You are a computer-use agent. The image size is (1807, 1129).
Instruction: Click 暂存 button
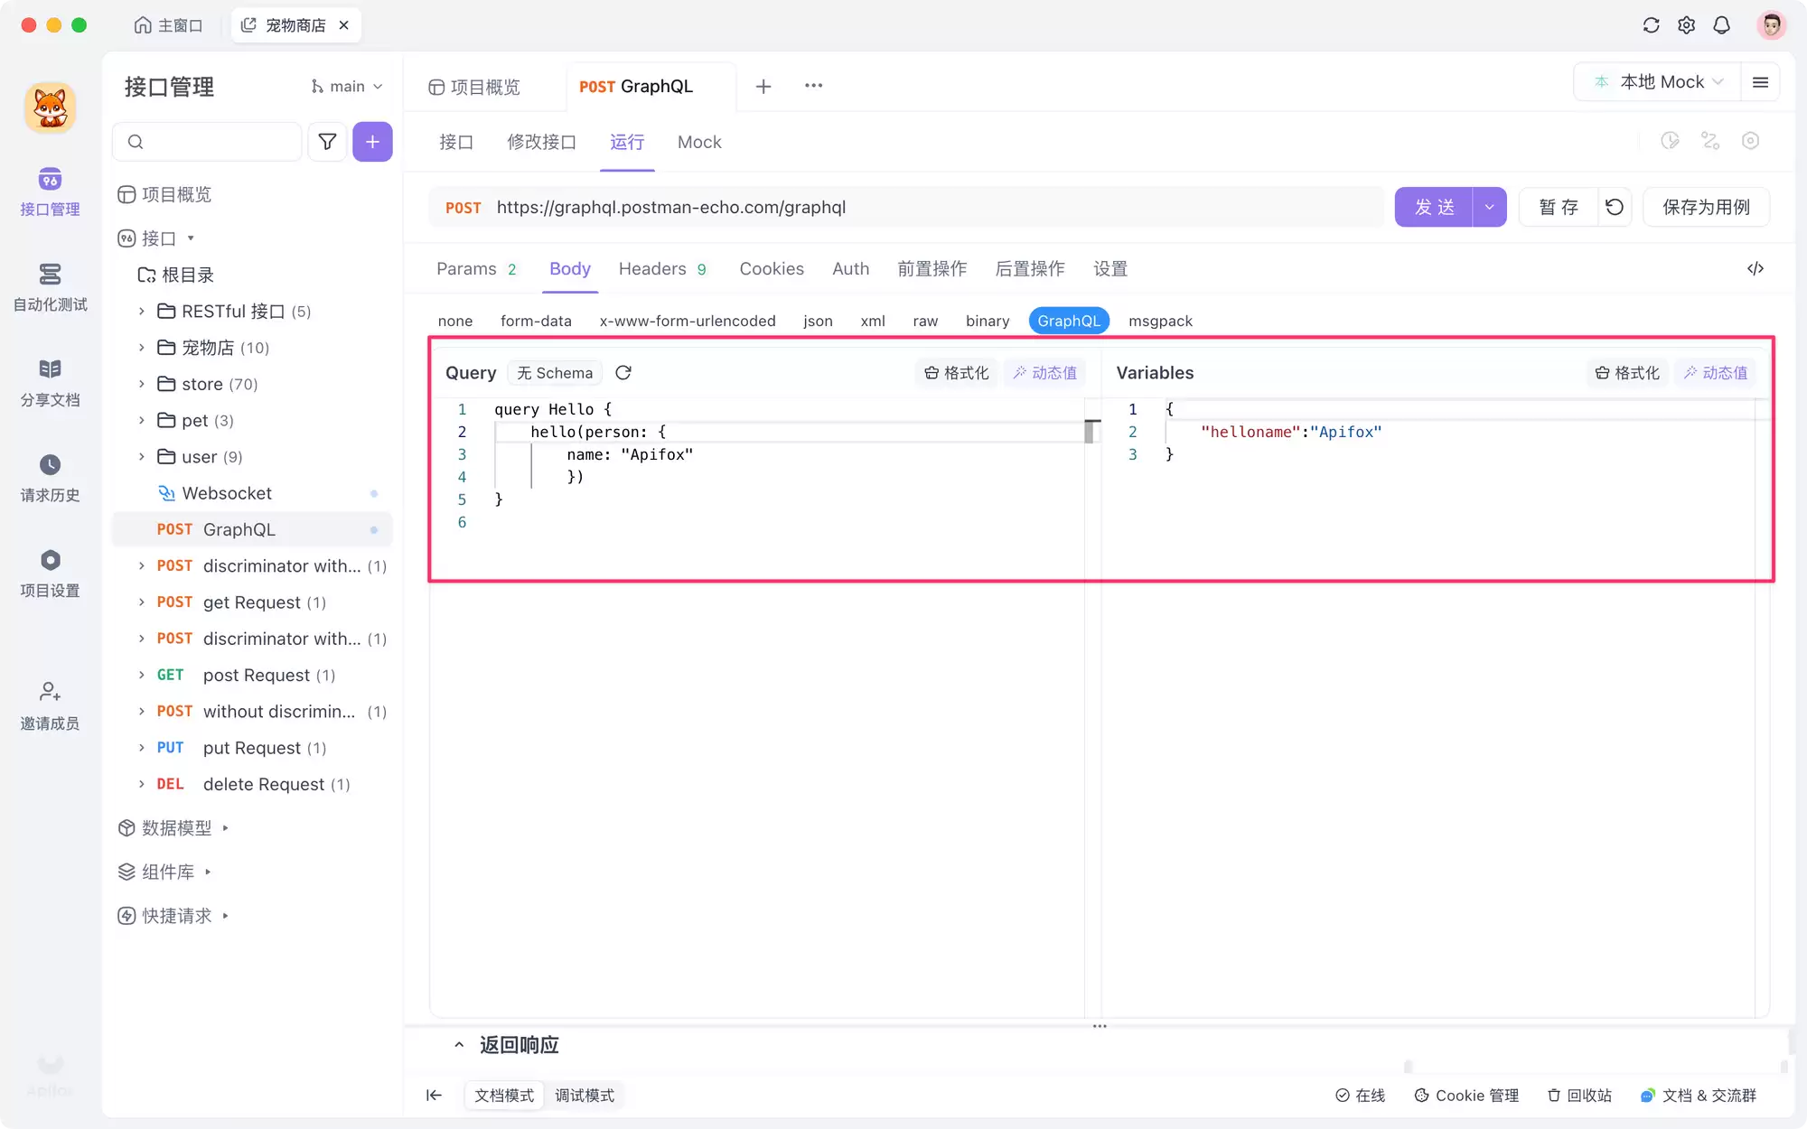click(1559, 207)
